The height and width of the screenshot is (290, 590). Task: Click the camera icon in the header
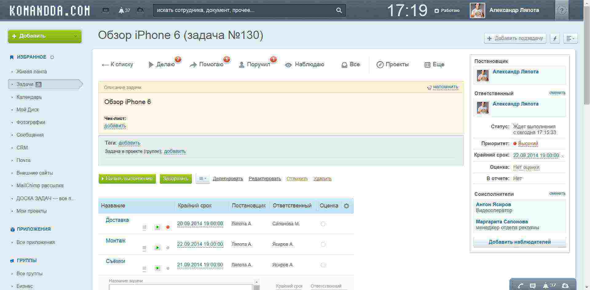pyautogui.click(x=140, y=10)
